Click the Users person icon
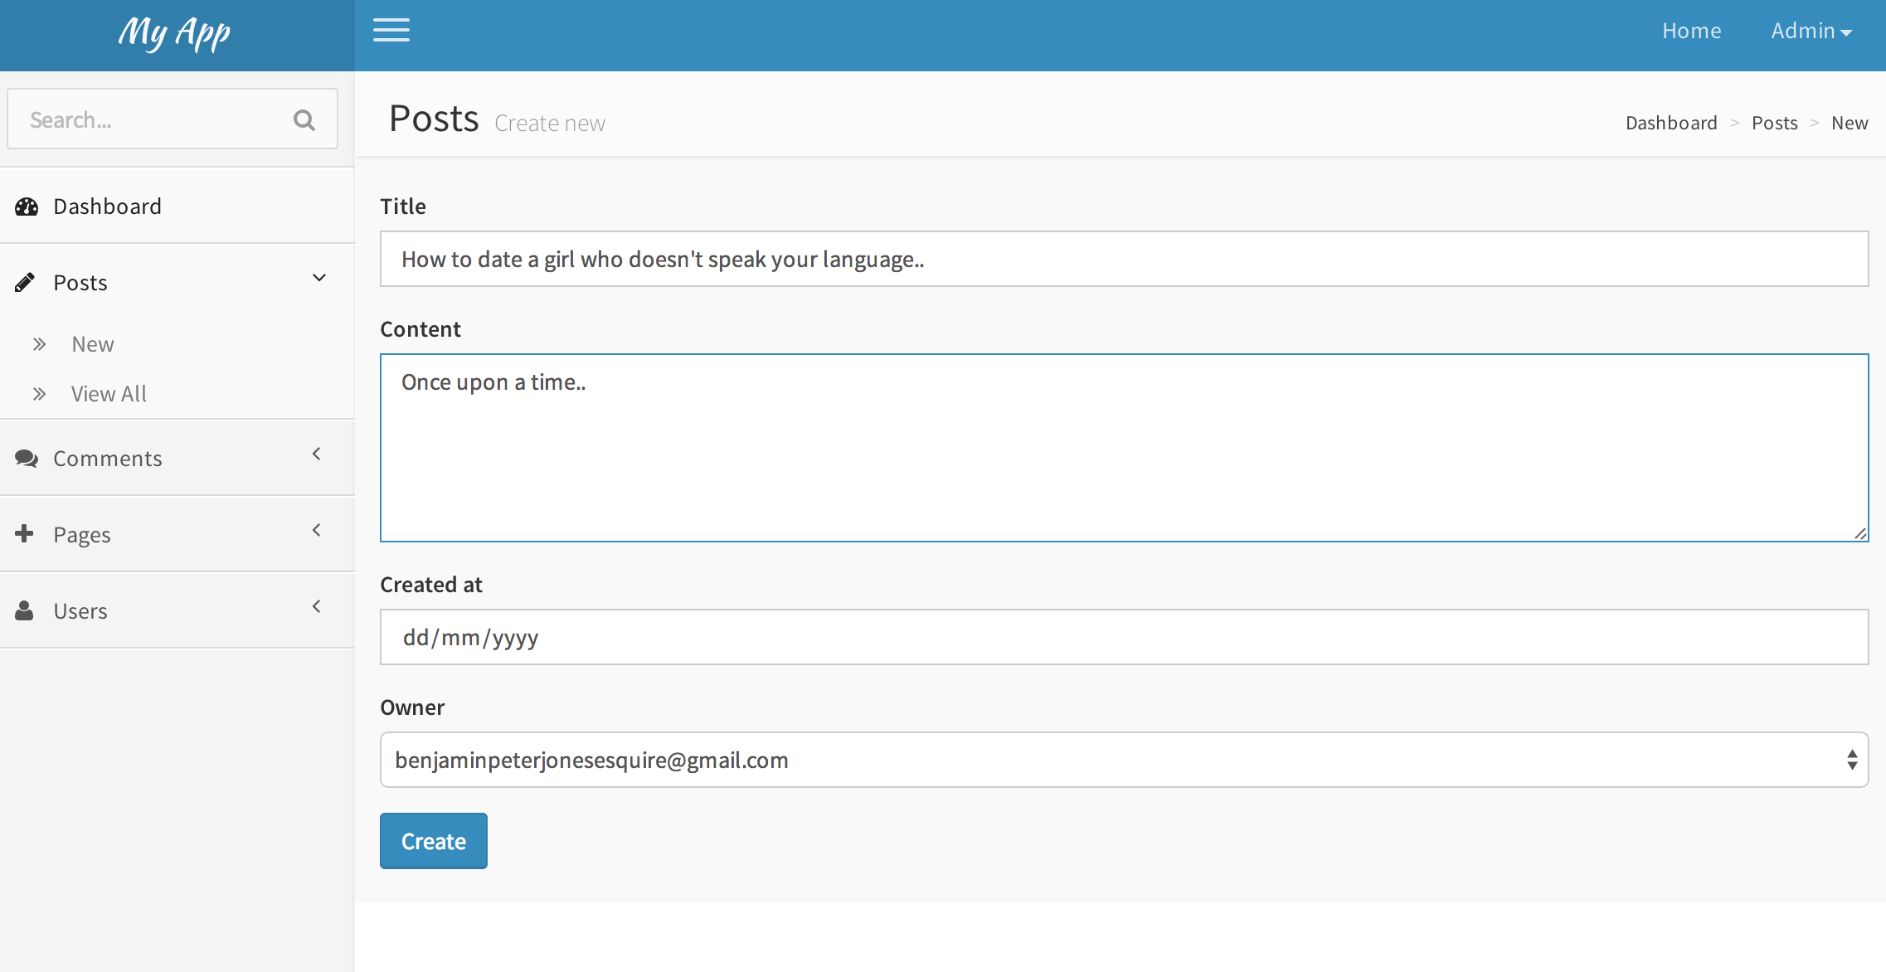The image size is (1886, 972). coord(25,611)
